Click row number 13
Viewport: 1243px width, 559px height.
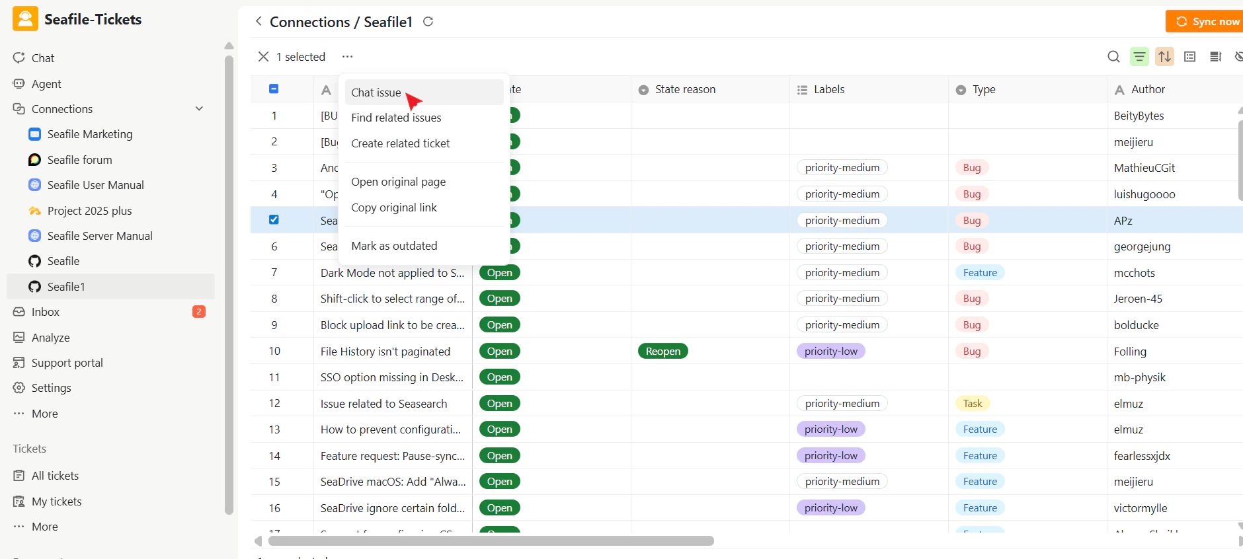pos(274,429)
